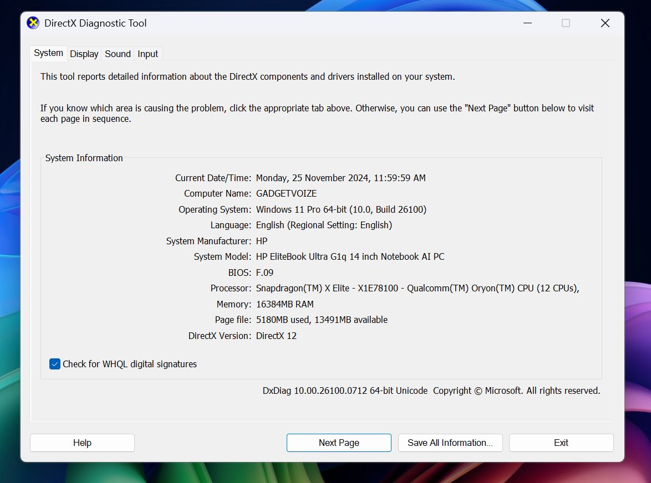Click the GADGETVOIZE computer name value
651x483 pixels.
286,194
